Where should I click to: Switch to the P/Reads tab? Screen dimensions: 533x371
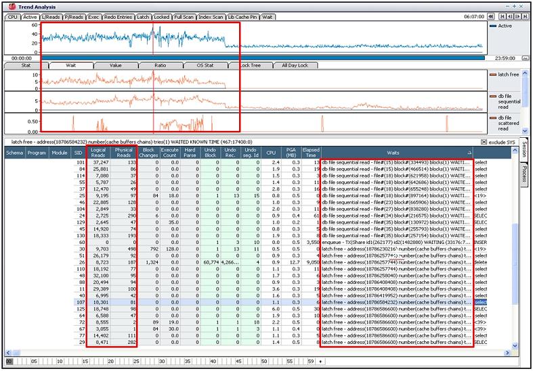pyautogui.click(x=74, y=17)
